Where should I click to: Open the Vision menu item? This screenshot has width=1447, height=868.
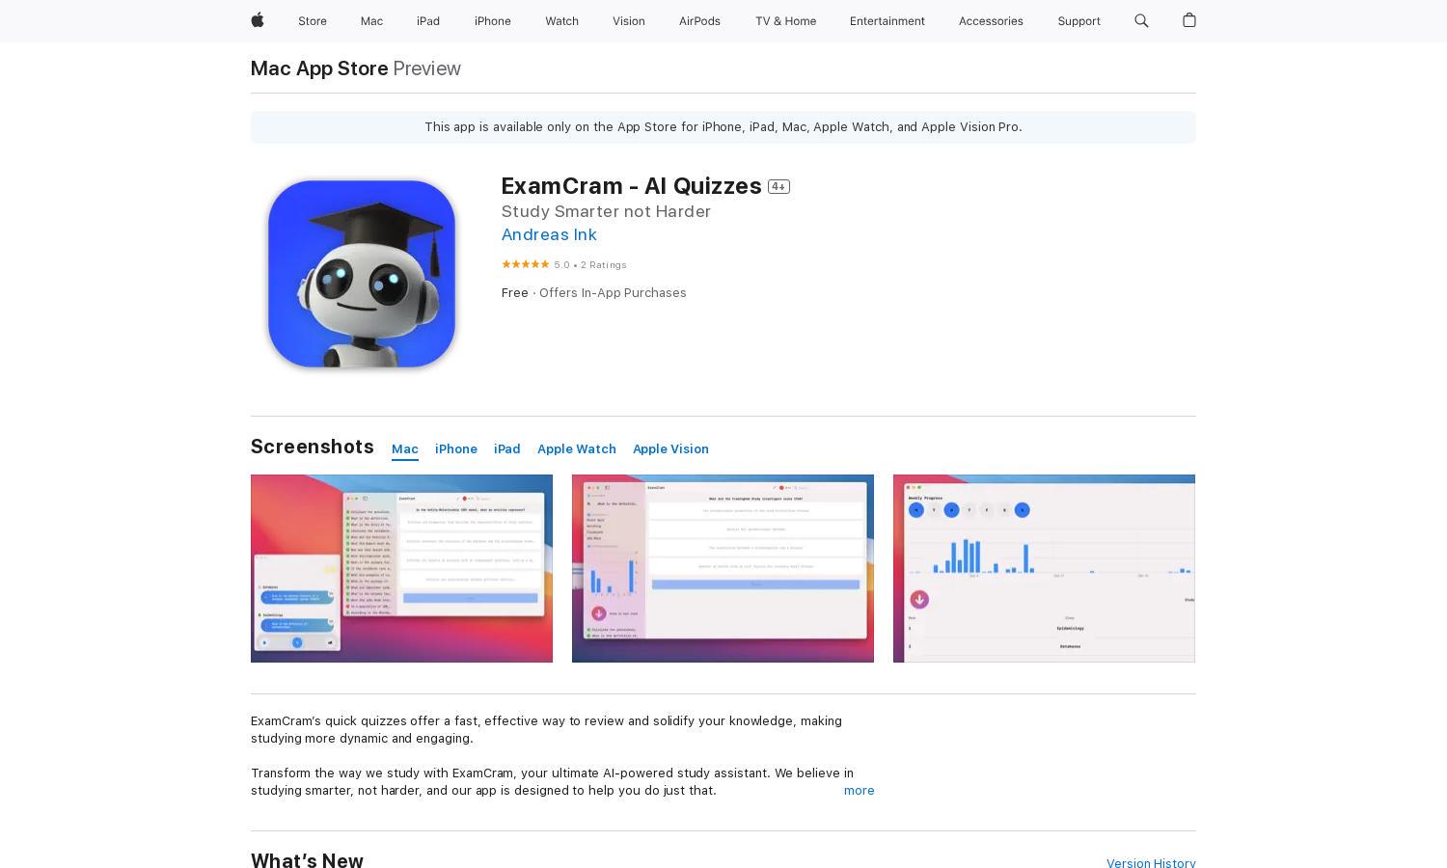[629, 21]
